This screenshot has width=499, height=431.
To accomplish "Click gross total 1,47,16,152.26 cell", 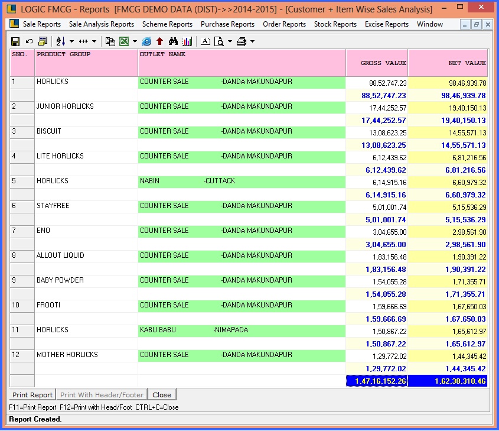I will pyautogui.click(x=377, y=381).
